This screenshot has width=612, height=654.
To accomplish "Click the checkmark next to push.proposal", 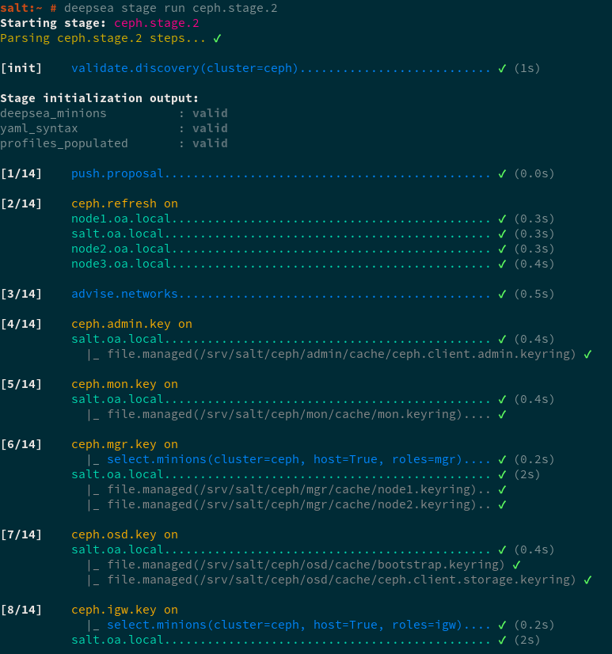I will [x=502, y=173].
